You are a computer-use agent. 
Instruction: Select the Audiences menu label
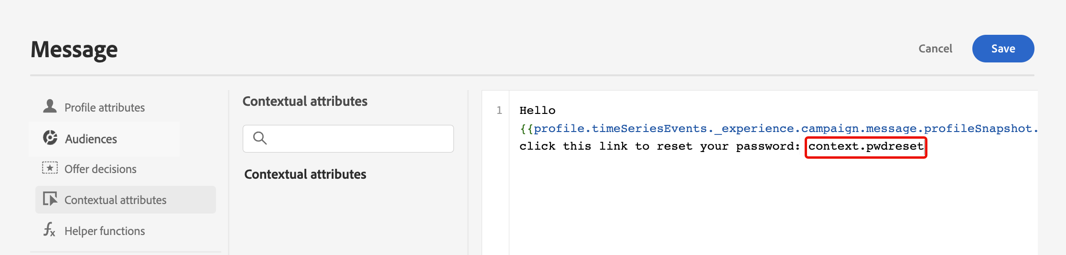click(x=91, y=139)
